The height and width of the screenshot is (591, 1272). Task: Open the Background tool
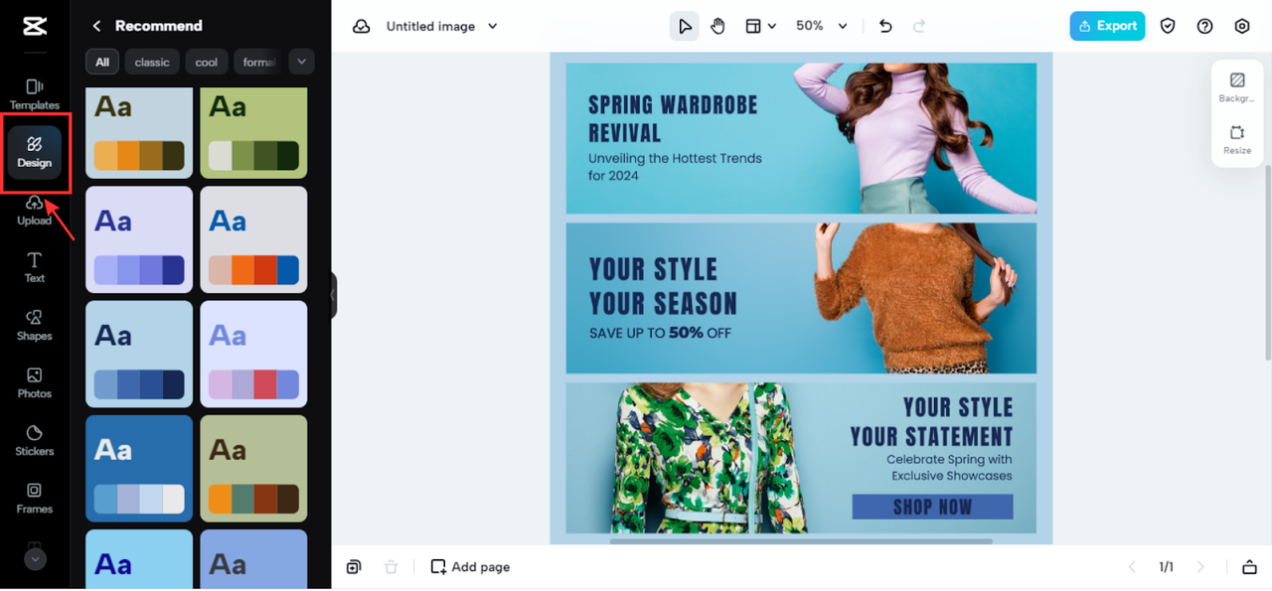pos(1237,87)
